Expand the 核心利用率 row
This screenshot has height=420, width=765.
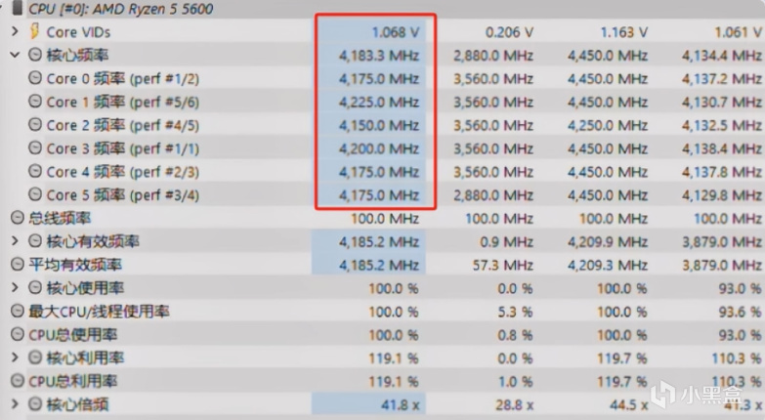[x=15, y=357]
